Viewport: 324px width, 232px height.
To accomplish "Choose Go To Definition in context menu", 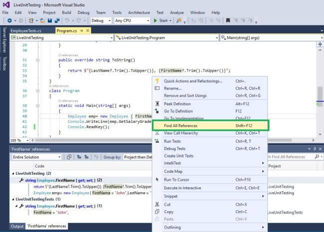I will tap(210, 111).
